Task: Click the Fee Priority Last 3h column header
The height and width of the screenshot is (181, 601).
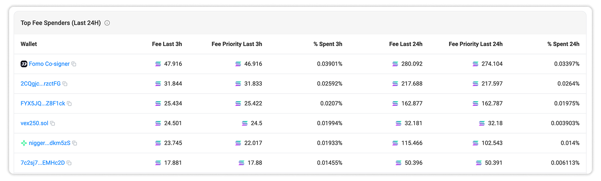Action: click(237, 44)
